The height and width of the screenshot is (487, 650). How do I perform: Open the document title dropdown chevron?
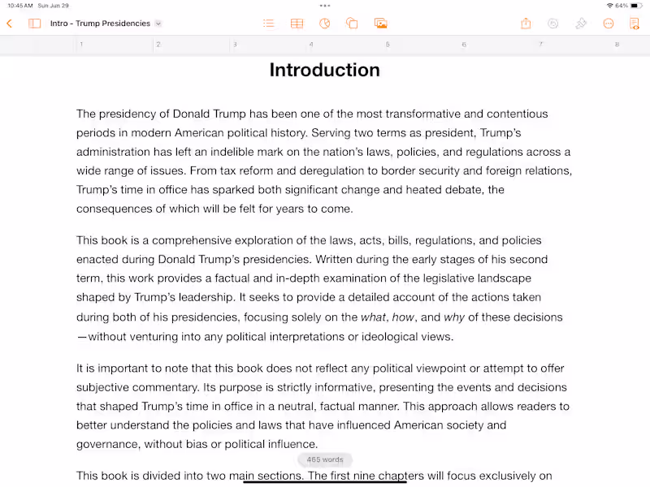pyautogui.click(x=158, y=24)
